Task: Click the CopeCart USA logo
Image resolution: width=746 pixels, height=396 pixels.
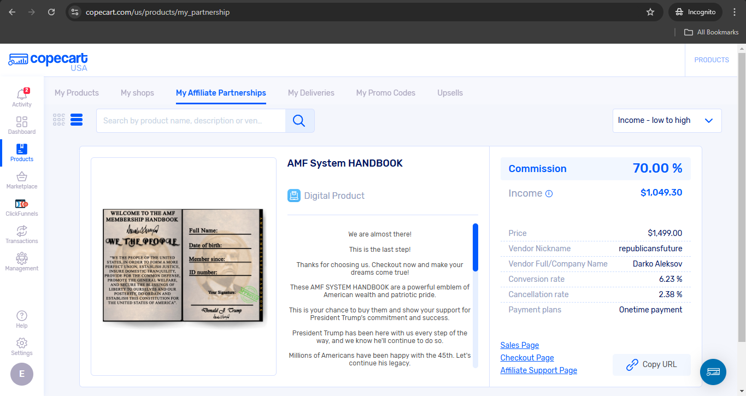Action: 48,62
